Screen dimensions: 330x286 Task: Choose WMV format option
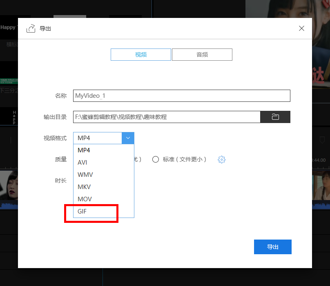point(104,175)
